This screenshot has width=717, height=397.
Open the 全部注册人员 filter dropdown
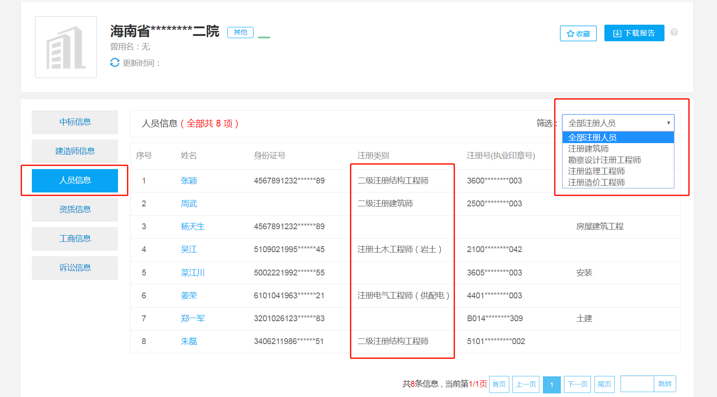click(618, 123)
